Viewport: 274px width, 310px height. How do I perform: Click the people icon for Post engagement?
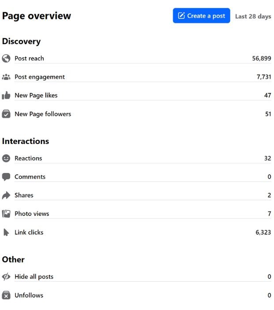coord(6,77)
